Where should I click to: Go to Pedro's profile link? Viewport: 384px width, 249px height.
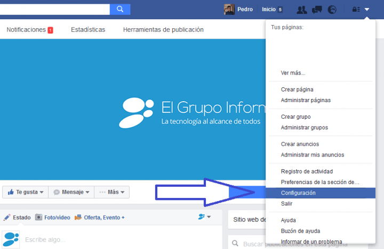coord(245,9)
